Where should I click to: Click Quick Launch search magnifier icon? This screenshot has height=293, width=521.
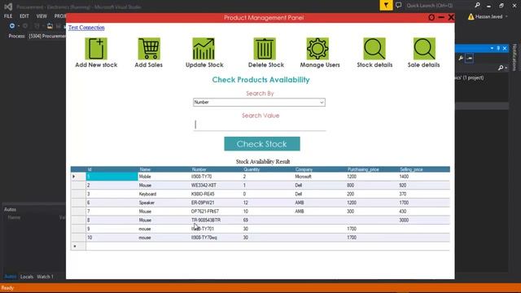(x=478, y=6)
